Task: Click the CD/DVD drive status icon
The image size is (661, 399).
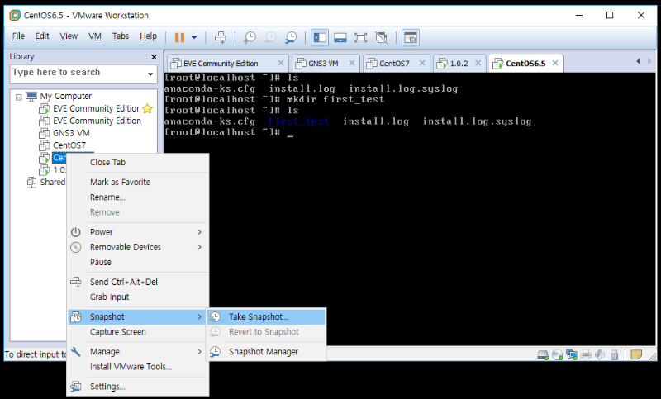Action: click(557, 355)
